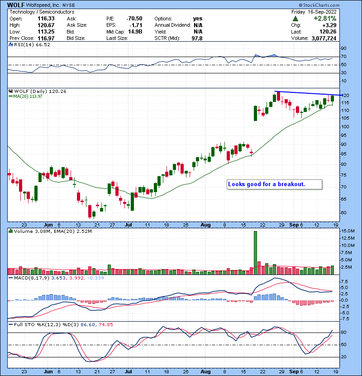Click the Chg value +3.29
This screenshot has width=362, height=376.
pos(329,25)
